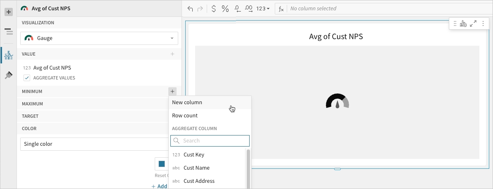Apply currency dollar format
This screenshot has height=189, width=493.
[x=213, y=9]
